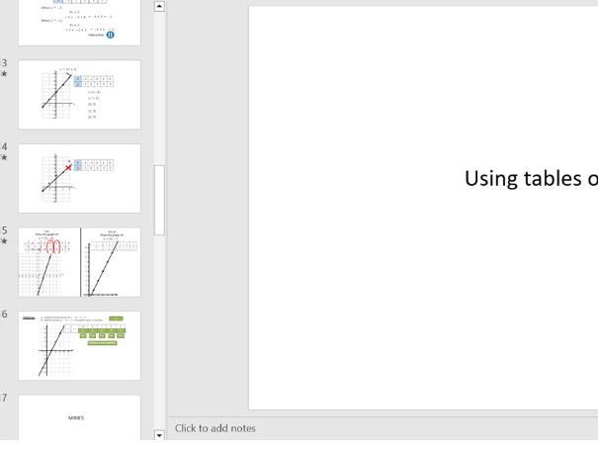Image resolution: width=598 pixels, height=449 pixels.
Task: Click the animation star under slide 5
Action: (x=4, y=241)
